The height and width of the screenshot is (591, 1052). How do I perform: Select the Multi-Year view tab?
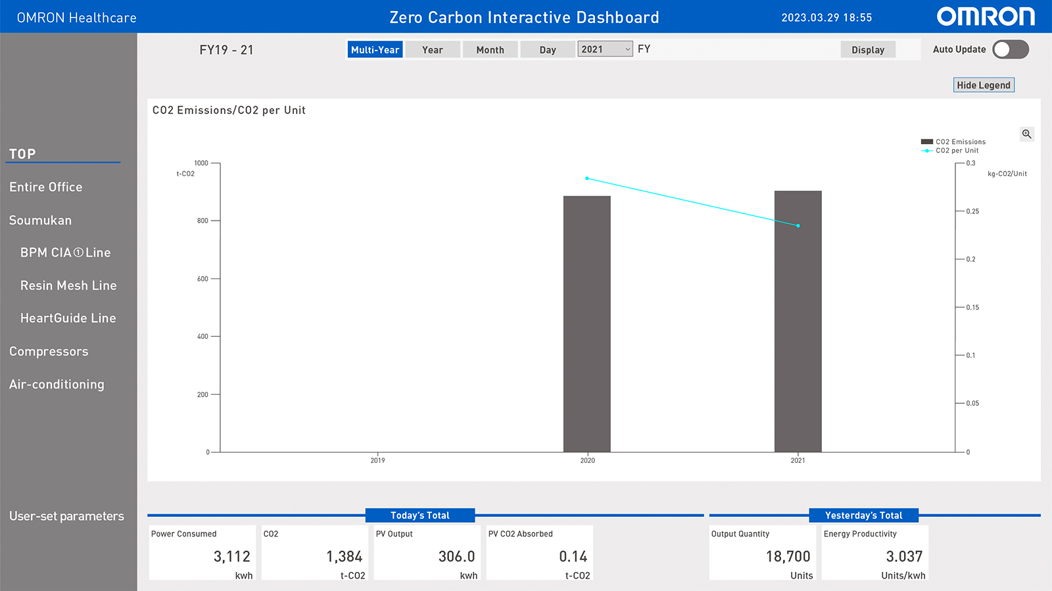(x=375, y=50)
